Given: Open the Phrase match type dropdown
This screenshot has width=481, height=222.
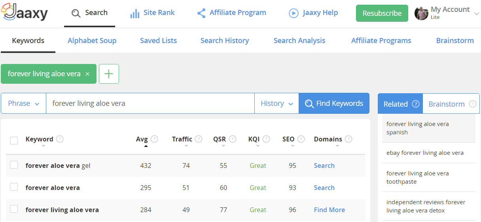Looking at the screenshot, I should pyautogui.click(x=24, y=103).
